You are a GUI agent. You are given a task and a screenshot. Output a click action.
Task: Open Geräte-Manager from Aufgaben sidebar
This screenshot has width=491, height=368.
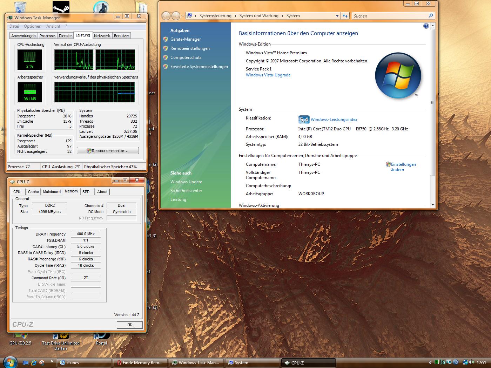pos(186,39)
